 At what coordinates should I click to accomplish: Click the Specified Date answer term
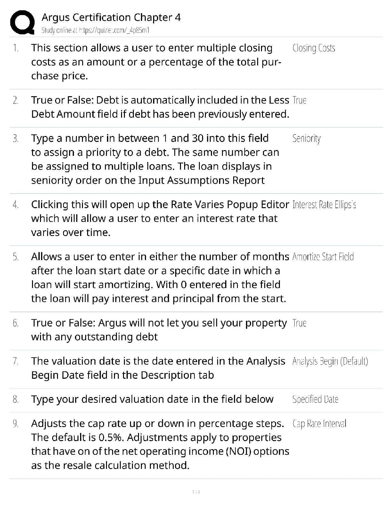315,399
